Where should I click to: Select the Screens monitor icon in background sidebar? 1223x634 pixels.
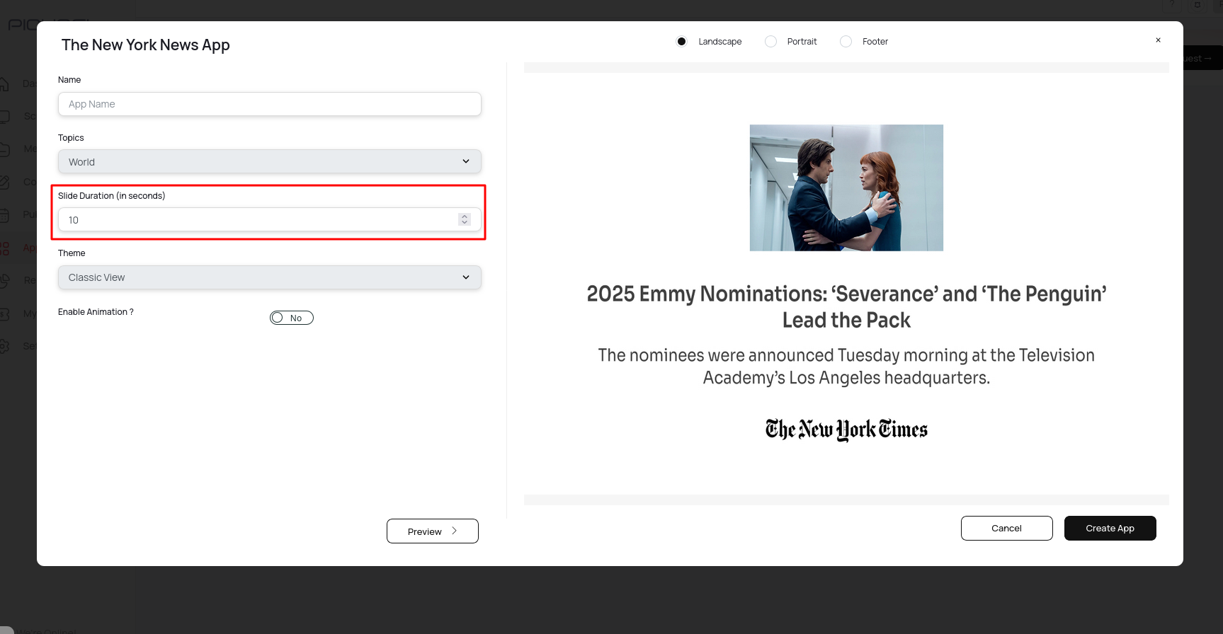point(4,117)
